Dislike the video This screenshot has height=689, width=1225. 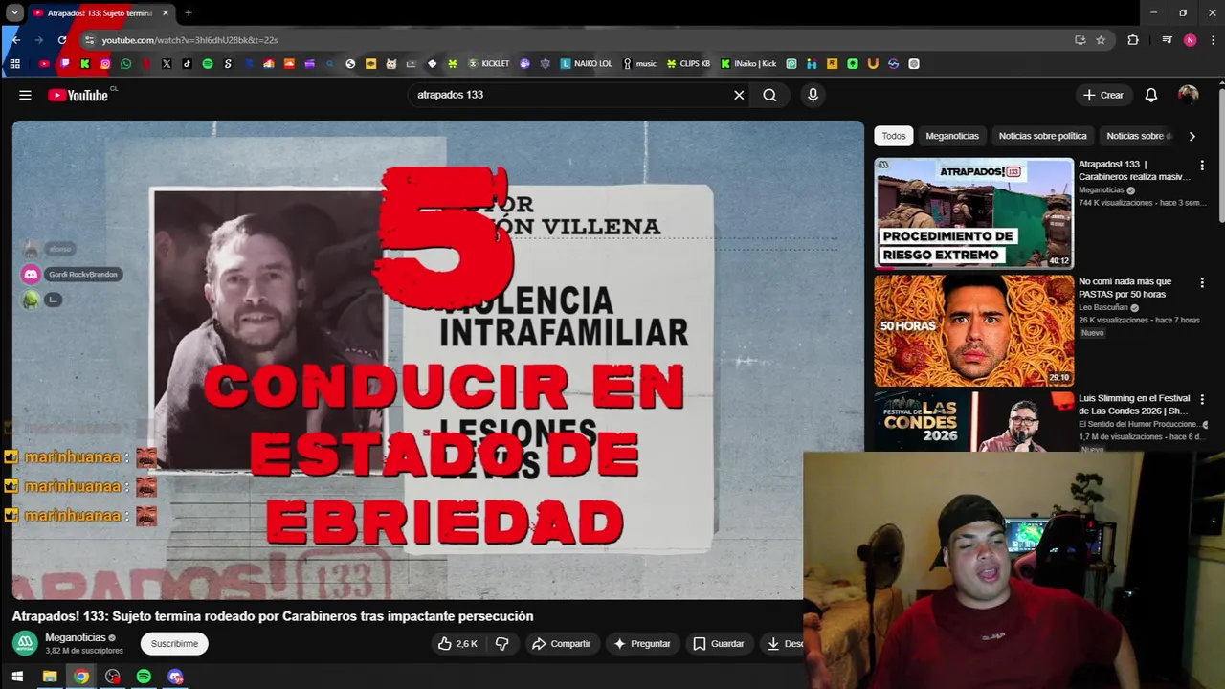point(501,644)
